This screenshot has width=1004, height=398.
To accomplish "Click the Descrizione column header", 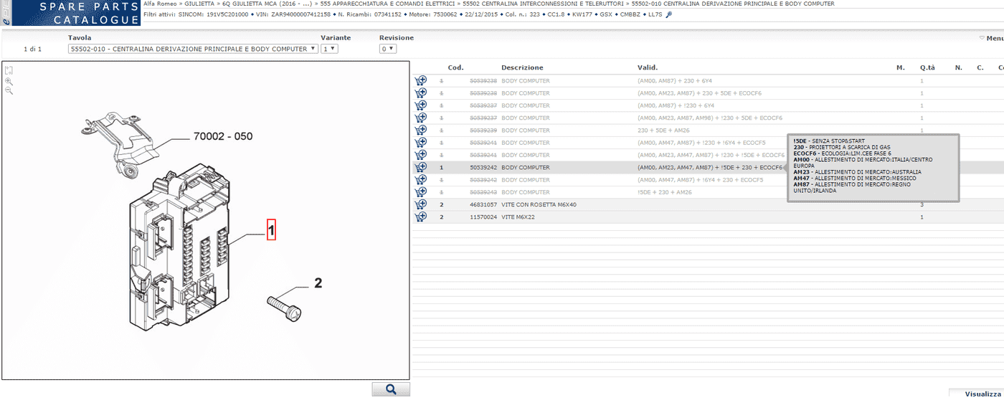I will coord(522,67).
